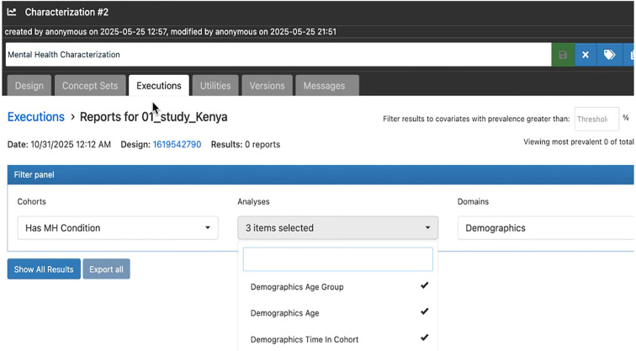Click the green save icon button

(x=563, y=55)
